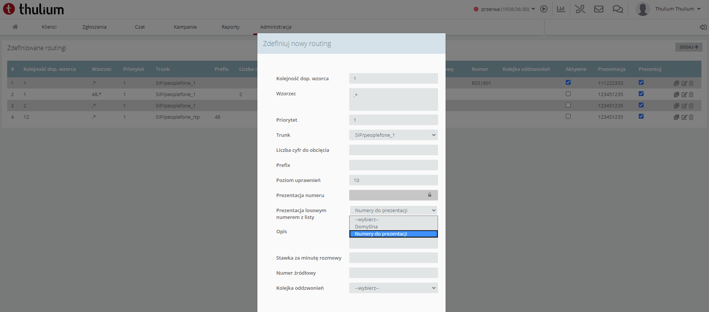Click Liczba cyfr do obcięcia field
The image size is (709, 312).
pos(393,150)
